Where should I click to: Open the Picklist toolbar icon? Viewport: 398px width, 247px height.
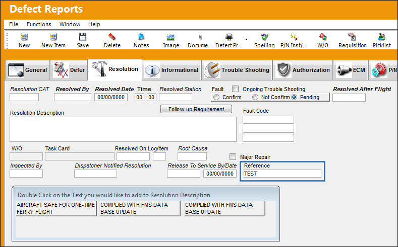coord(381,37)
